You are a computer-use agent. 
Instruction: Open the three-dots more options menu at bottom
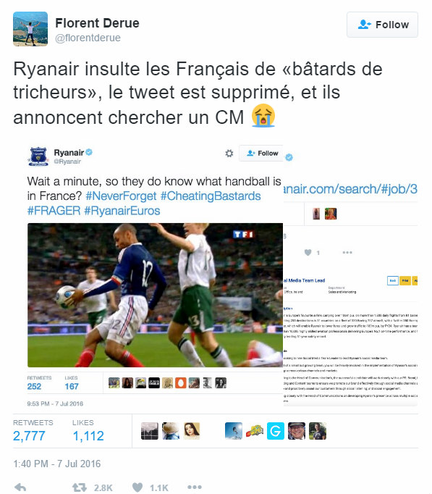(195, 487)
